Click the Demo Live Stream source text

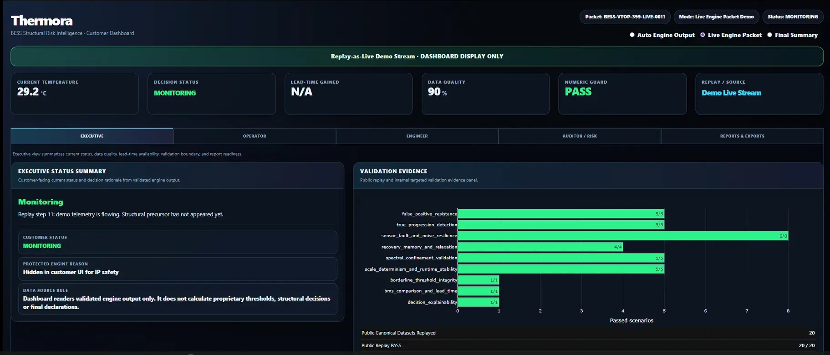pyautogui.click(x=731, y=93)
